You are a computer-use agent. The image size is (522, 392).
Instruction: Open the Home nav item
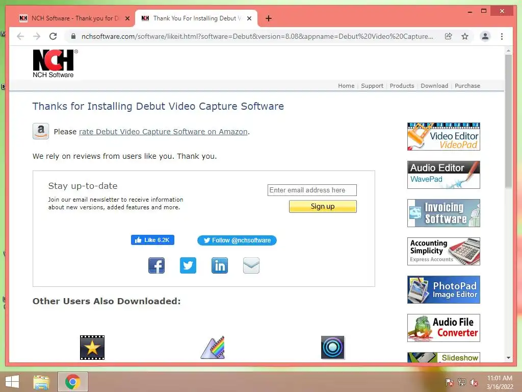[346, 86]
